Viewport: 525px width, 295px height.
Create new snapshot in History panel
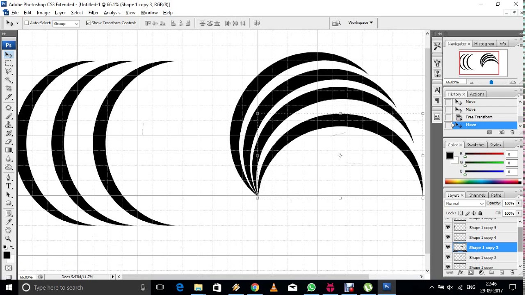click(502, 132)
